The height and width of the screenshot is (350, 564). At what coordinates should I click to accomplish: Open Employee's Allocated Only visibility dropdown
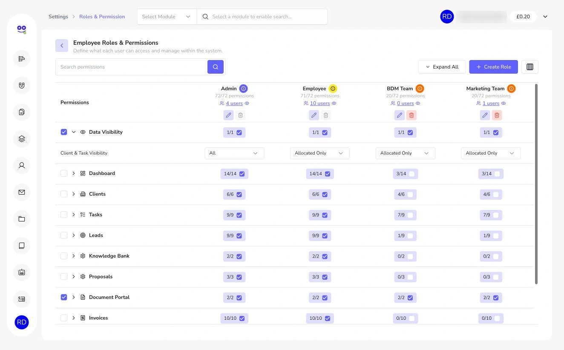320,153
